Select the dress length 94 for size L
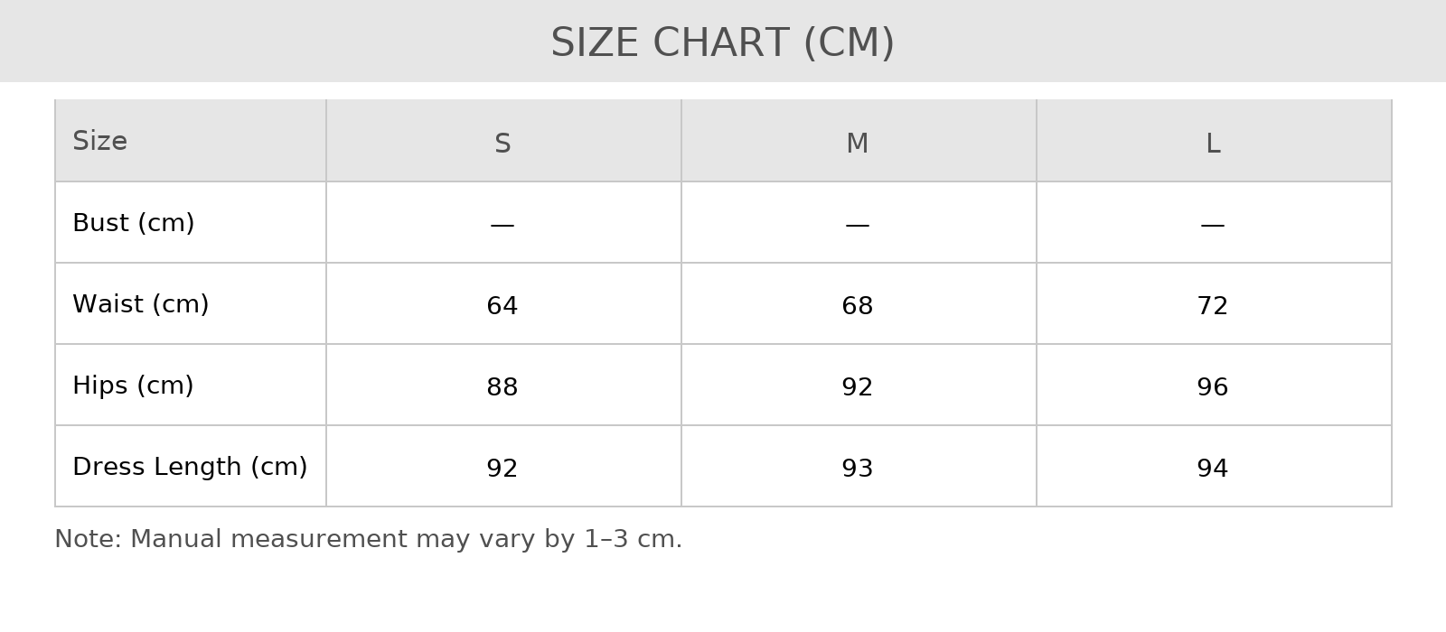The image size is (1446, 632). [x=1213, y=469]
